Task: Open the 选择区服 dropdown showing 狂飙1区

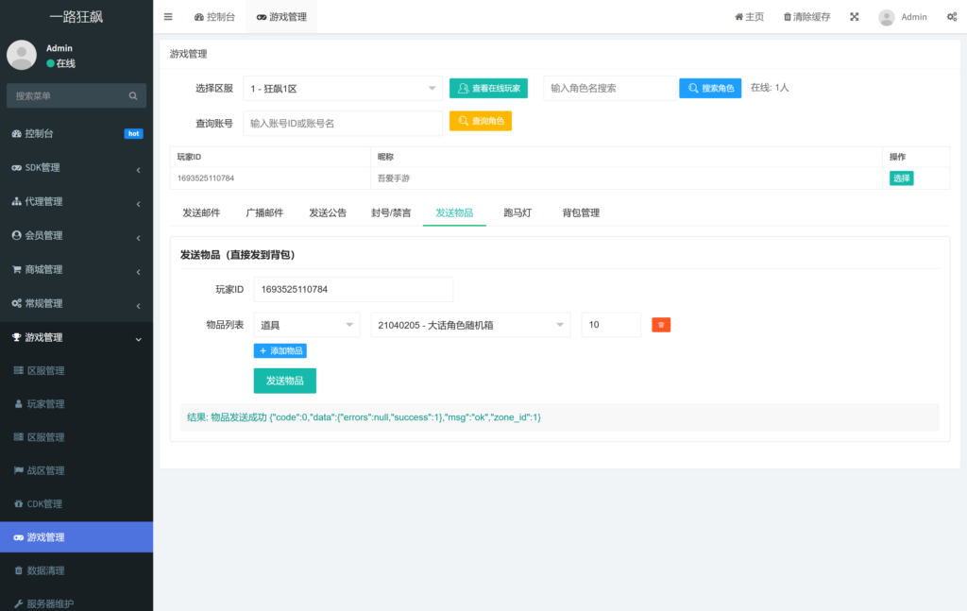Action: (x=343, y=88)
